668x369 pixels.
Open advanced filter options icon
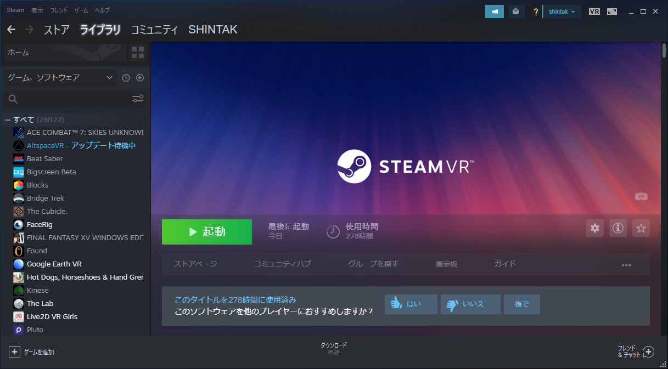pos(138,99)
